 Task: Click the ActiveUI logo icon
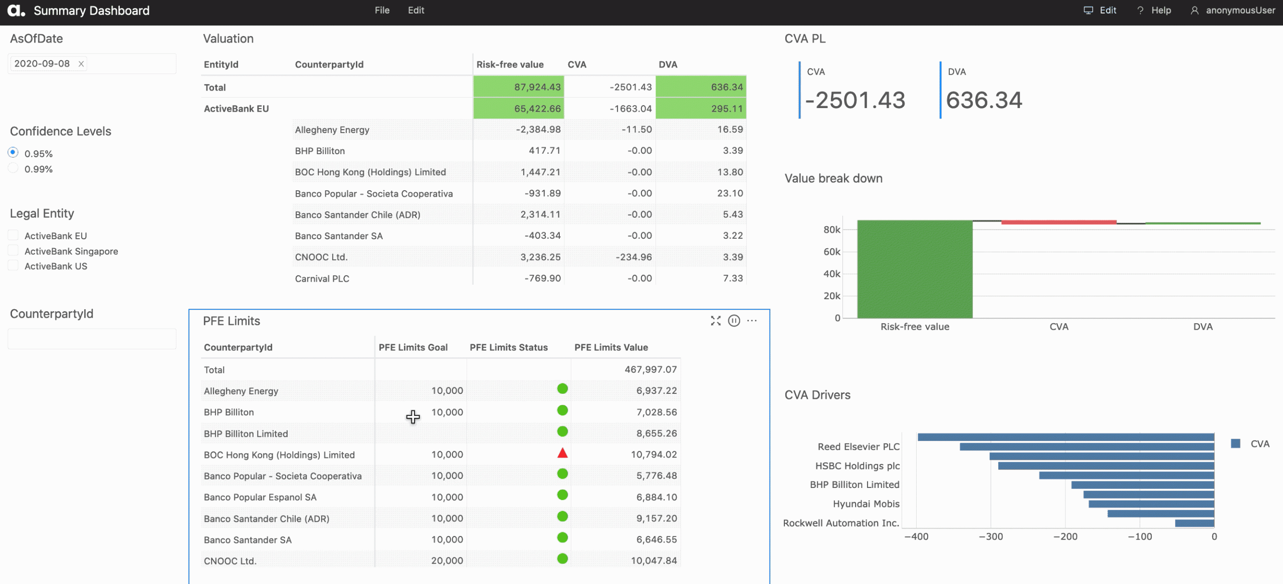point(16,11)
